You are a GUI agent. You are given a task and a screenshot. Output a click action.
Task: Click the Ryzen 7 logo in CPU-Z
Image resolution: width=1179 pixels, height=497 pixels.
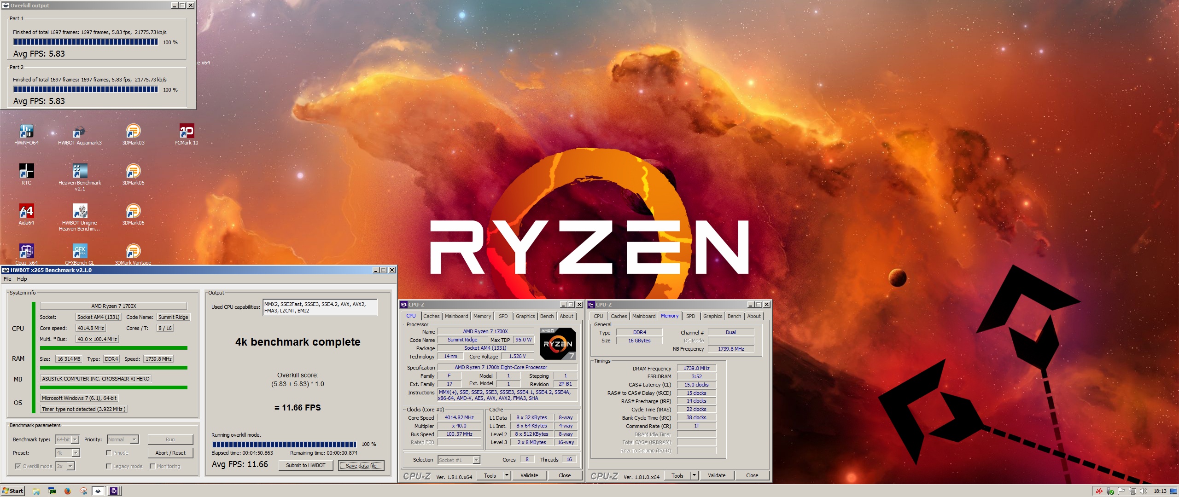coord(558,343)
